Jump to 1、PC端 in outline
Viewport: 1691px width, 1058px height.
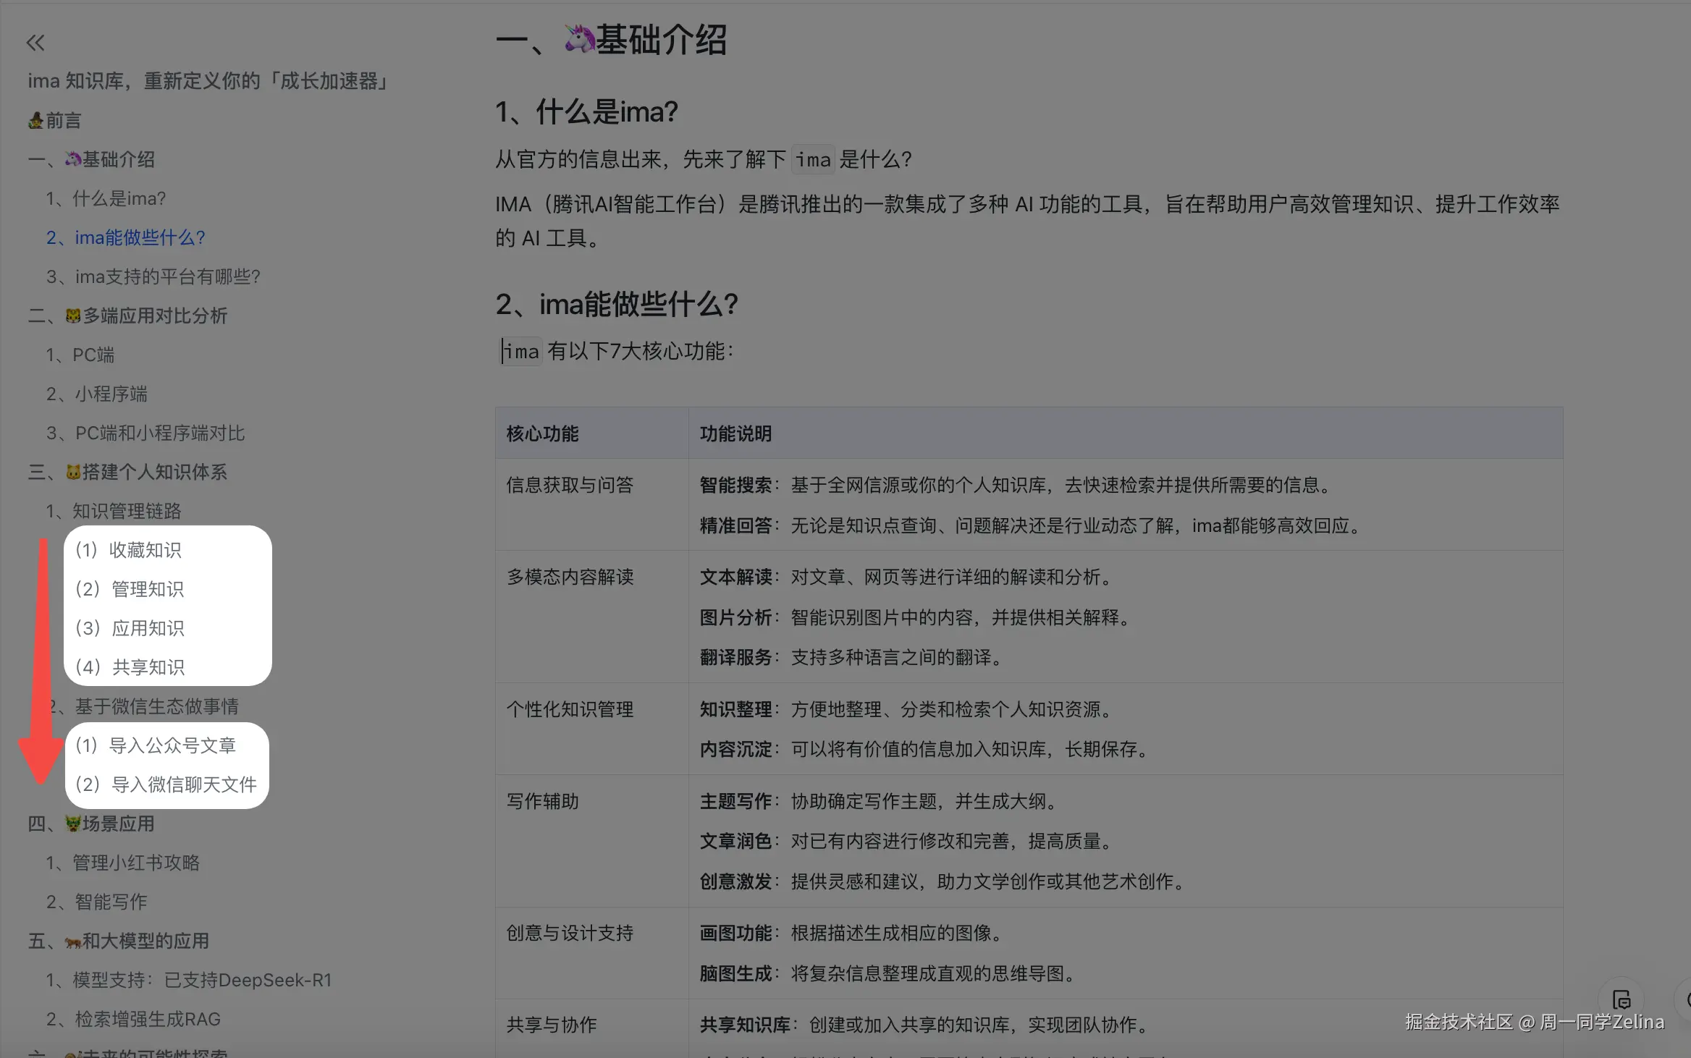click(80, 355)
